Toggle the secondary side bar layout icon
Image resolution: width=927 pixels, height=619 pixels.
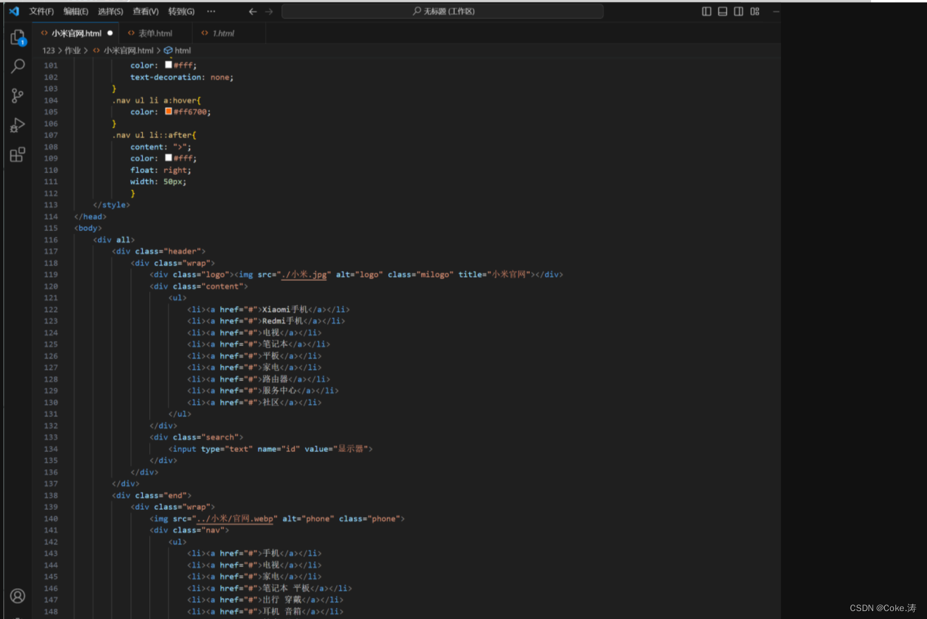(x=739, y=11)
